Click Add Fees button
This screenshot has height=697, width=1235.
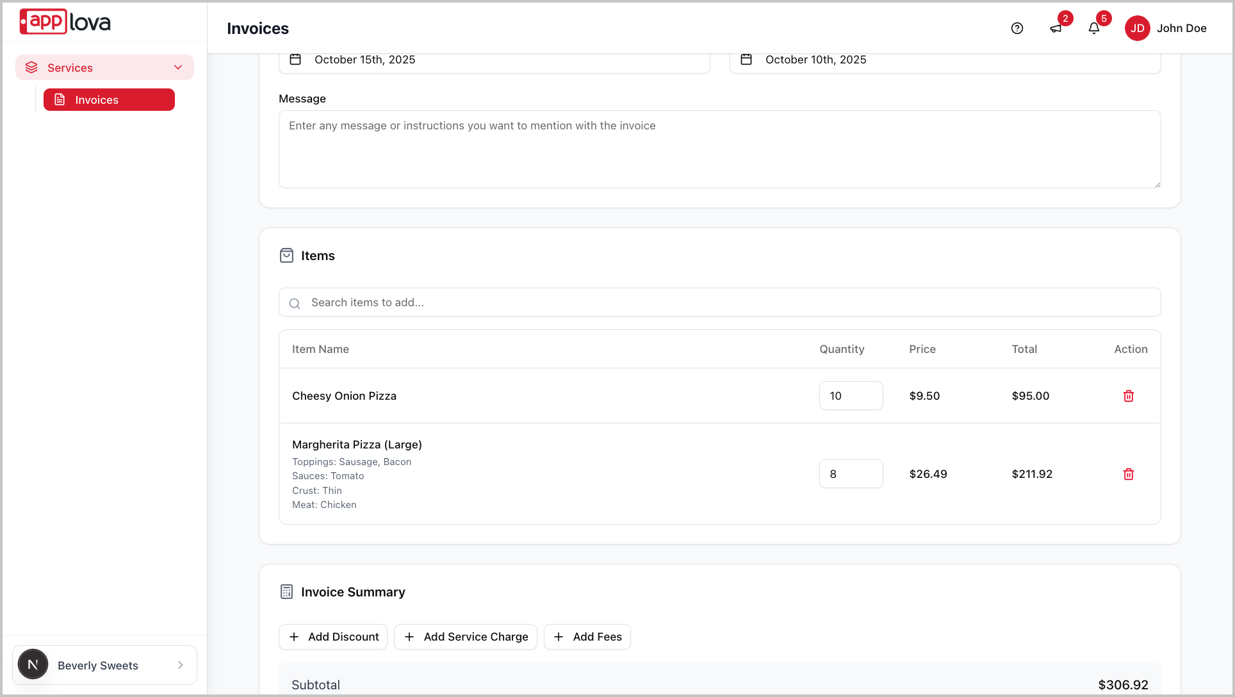[x=587, y=637]
